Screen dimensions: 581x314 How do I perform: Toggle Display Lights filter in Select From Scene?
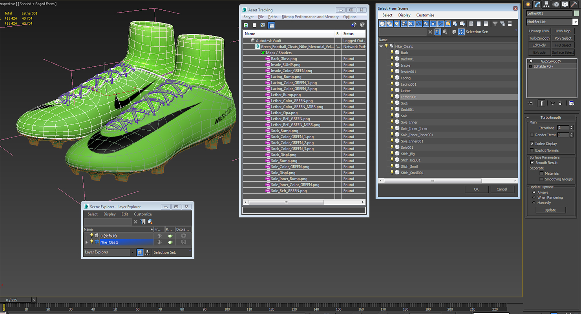click(397, 24)
